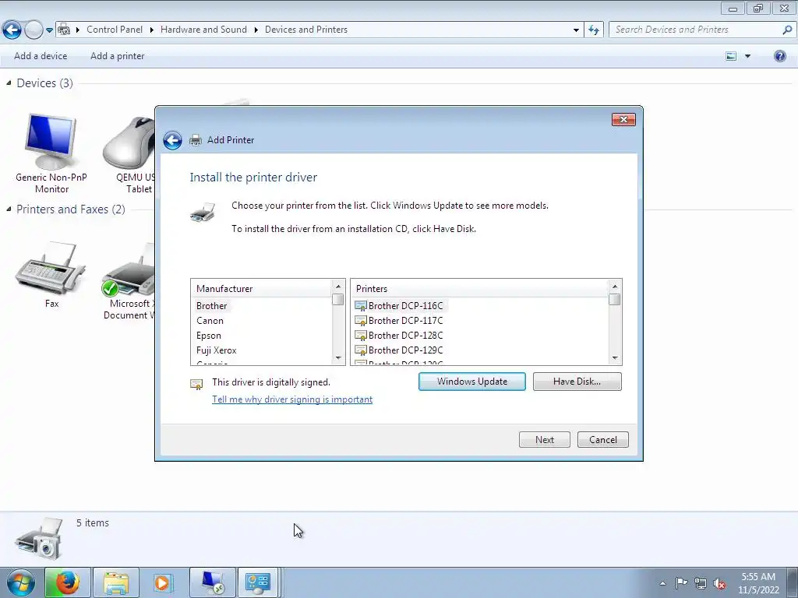Open the Action Center flag tray icon
This screenshot has height=598, width=798.
click(x=681, y=582)
